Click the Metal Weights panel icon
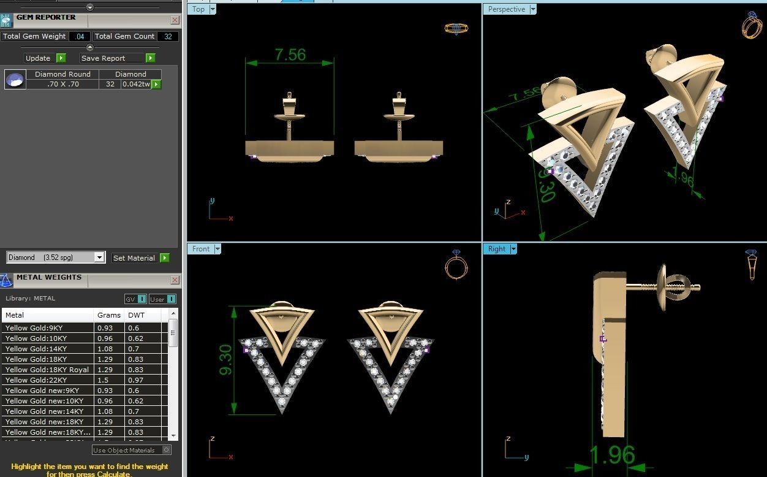This screenshot has width=767, height=477. [6, 280]
